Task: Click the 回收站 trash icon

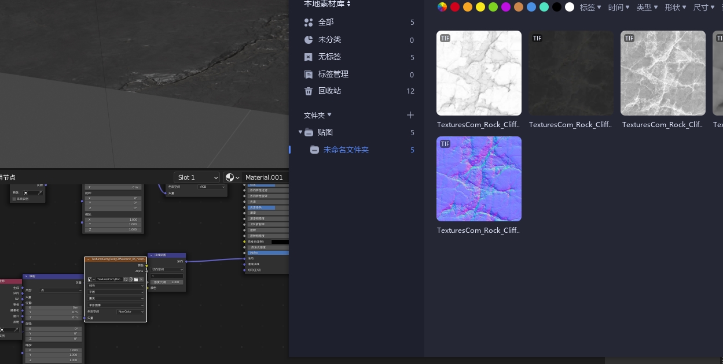Action: pos(309,91)
